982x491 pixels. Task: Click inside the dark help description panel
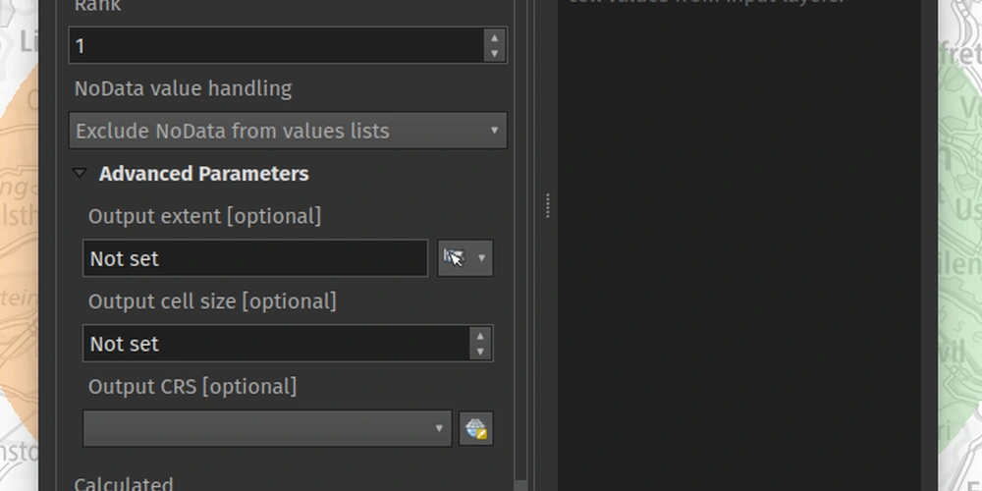point(739,250)
